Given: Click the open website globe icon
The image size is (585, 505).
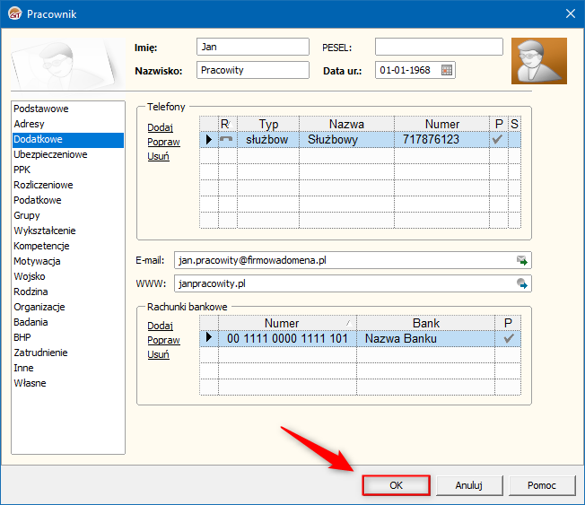Looking at the screenshot, I should coord(521,283).
